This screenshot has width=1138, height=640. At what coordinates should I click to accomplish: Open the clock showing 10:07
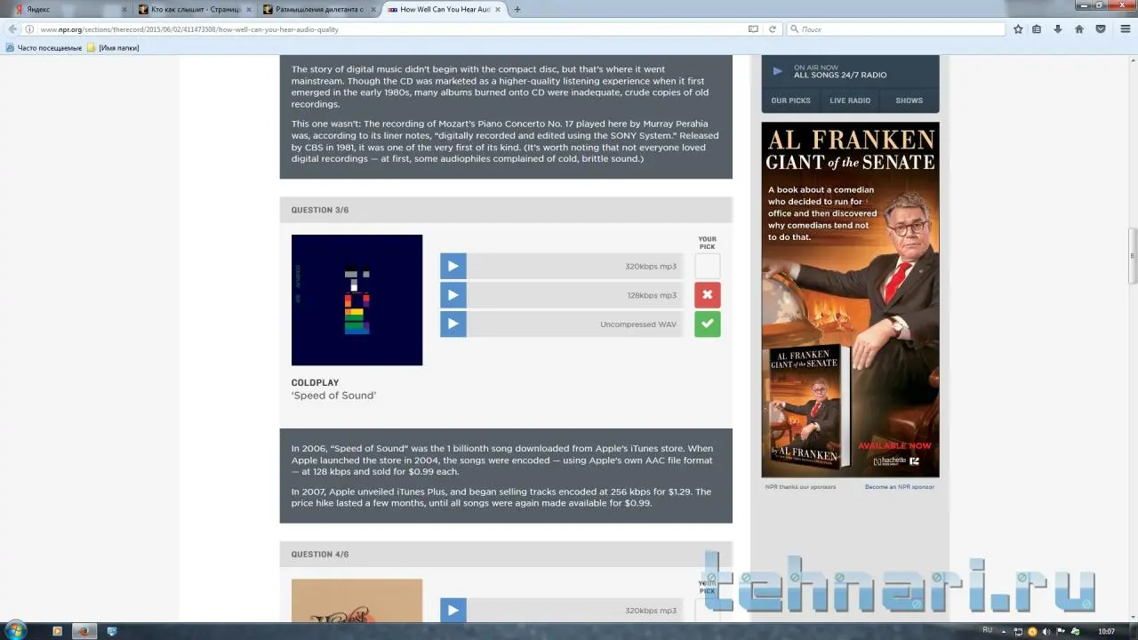coord(1106,631)
